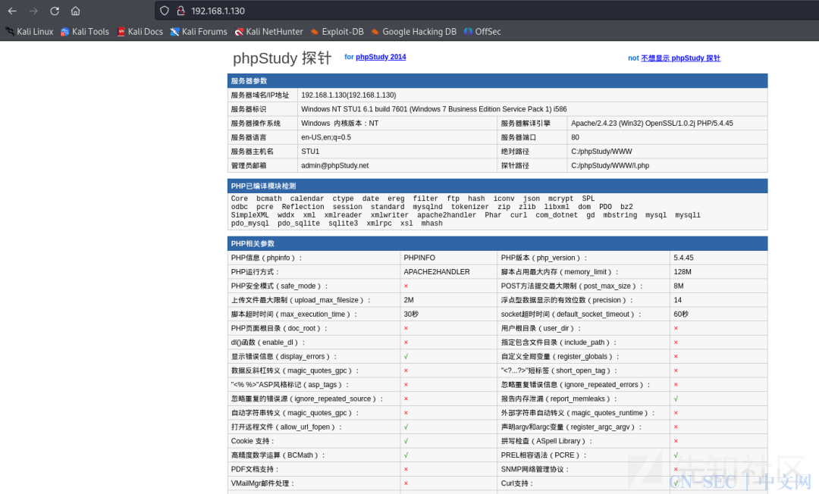The width and height of the screenshot is (819, 494).
Task: Reload the page with the refresh icon
Action: 55,11
